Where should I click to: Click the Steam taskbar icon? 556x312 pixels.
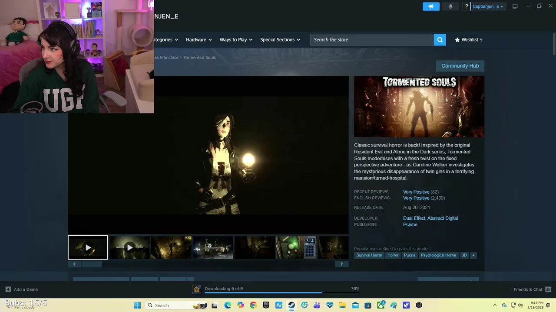pos(291,305)
